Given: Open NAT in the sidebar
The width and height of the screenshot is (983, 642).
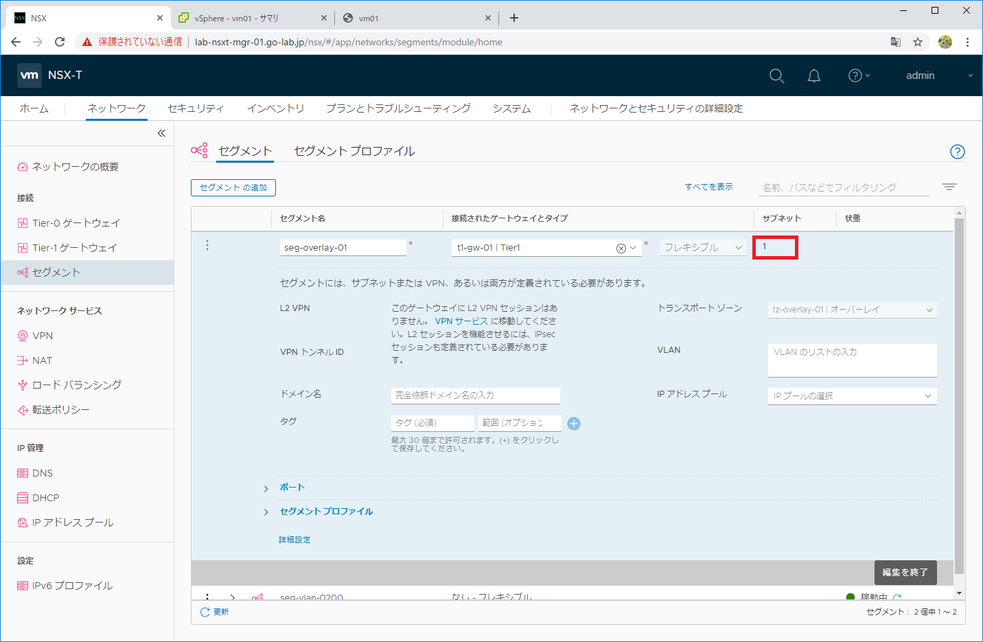Looking at the screenshot, I should pos(34,360).
